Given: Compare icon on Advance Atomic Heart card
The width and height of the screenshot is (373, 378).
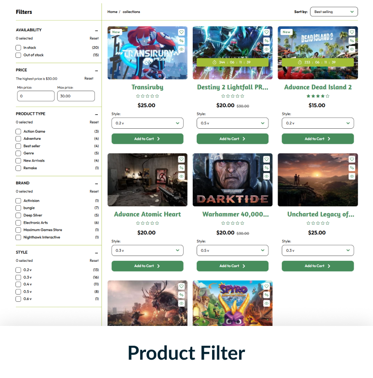Looking at the screenshot, I should pyautogui.click(x=181, y=168).
